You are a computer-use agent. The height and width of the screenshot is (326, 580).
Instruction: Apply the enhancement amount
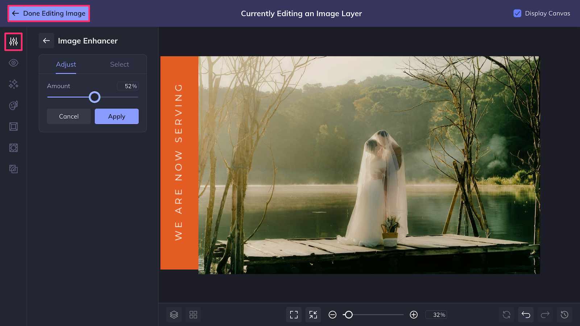coord(116,116)
